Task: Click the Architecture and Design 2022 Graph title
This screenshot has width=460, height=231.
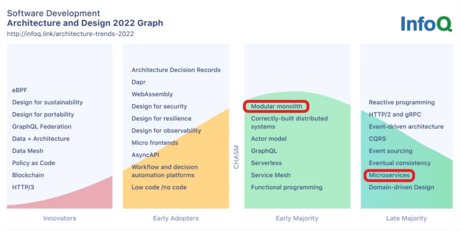Action: [x=85, y=23]
